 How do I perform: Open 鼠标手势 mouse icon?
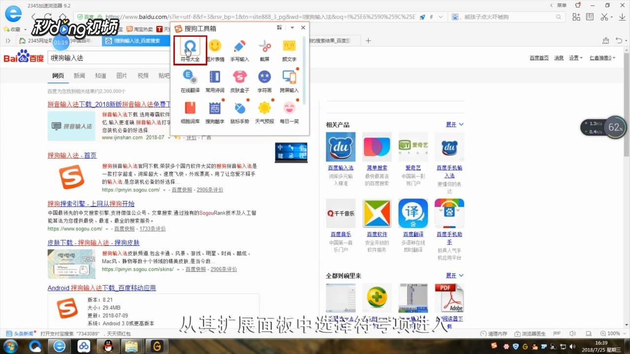pos(240,113)
